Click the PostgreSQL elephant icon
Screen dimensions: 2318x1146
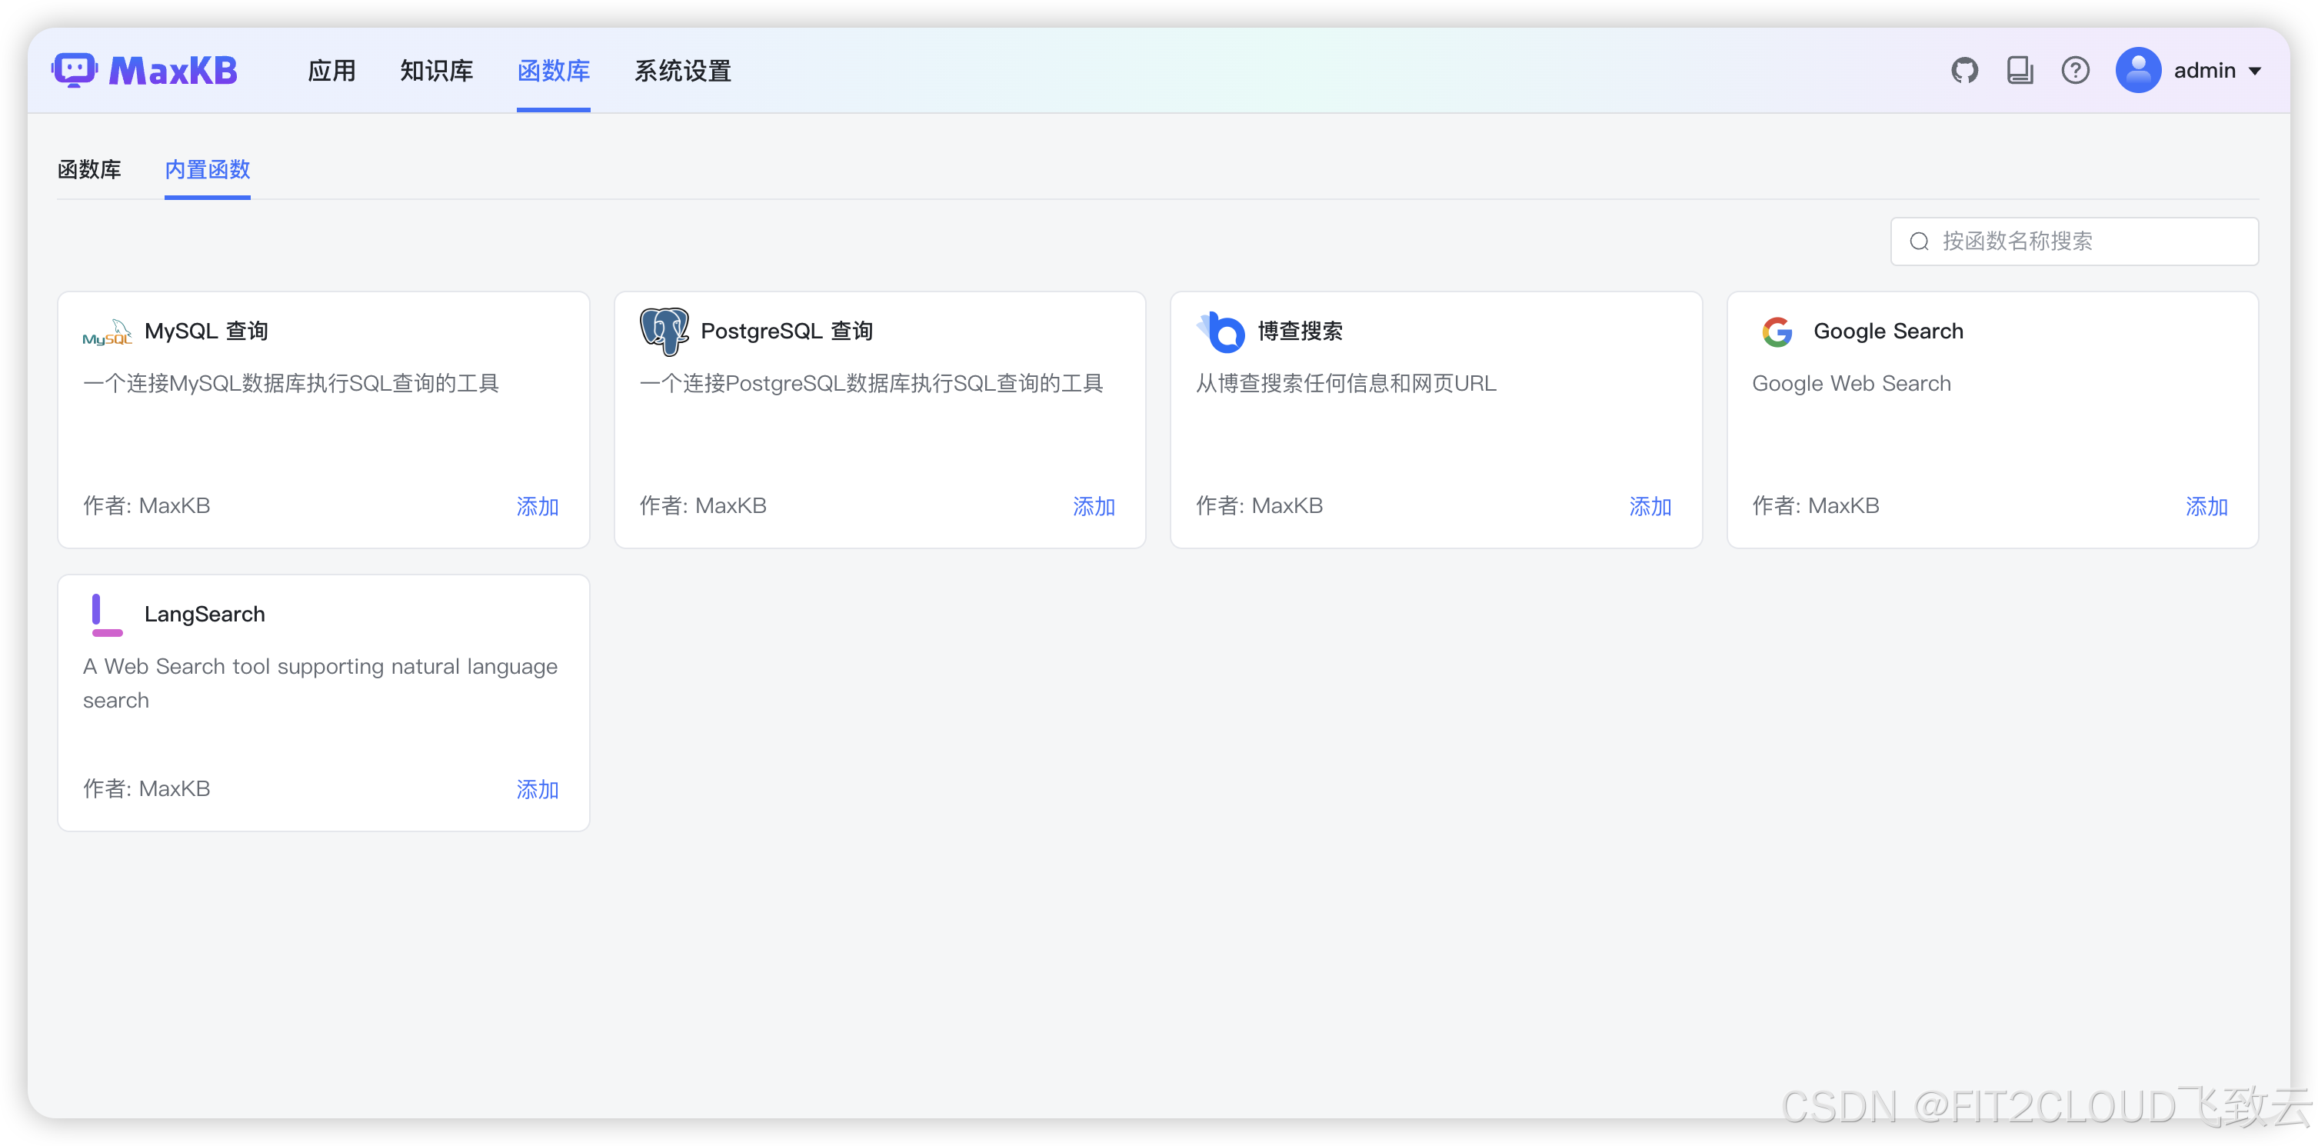664,331
